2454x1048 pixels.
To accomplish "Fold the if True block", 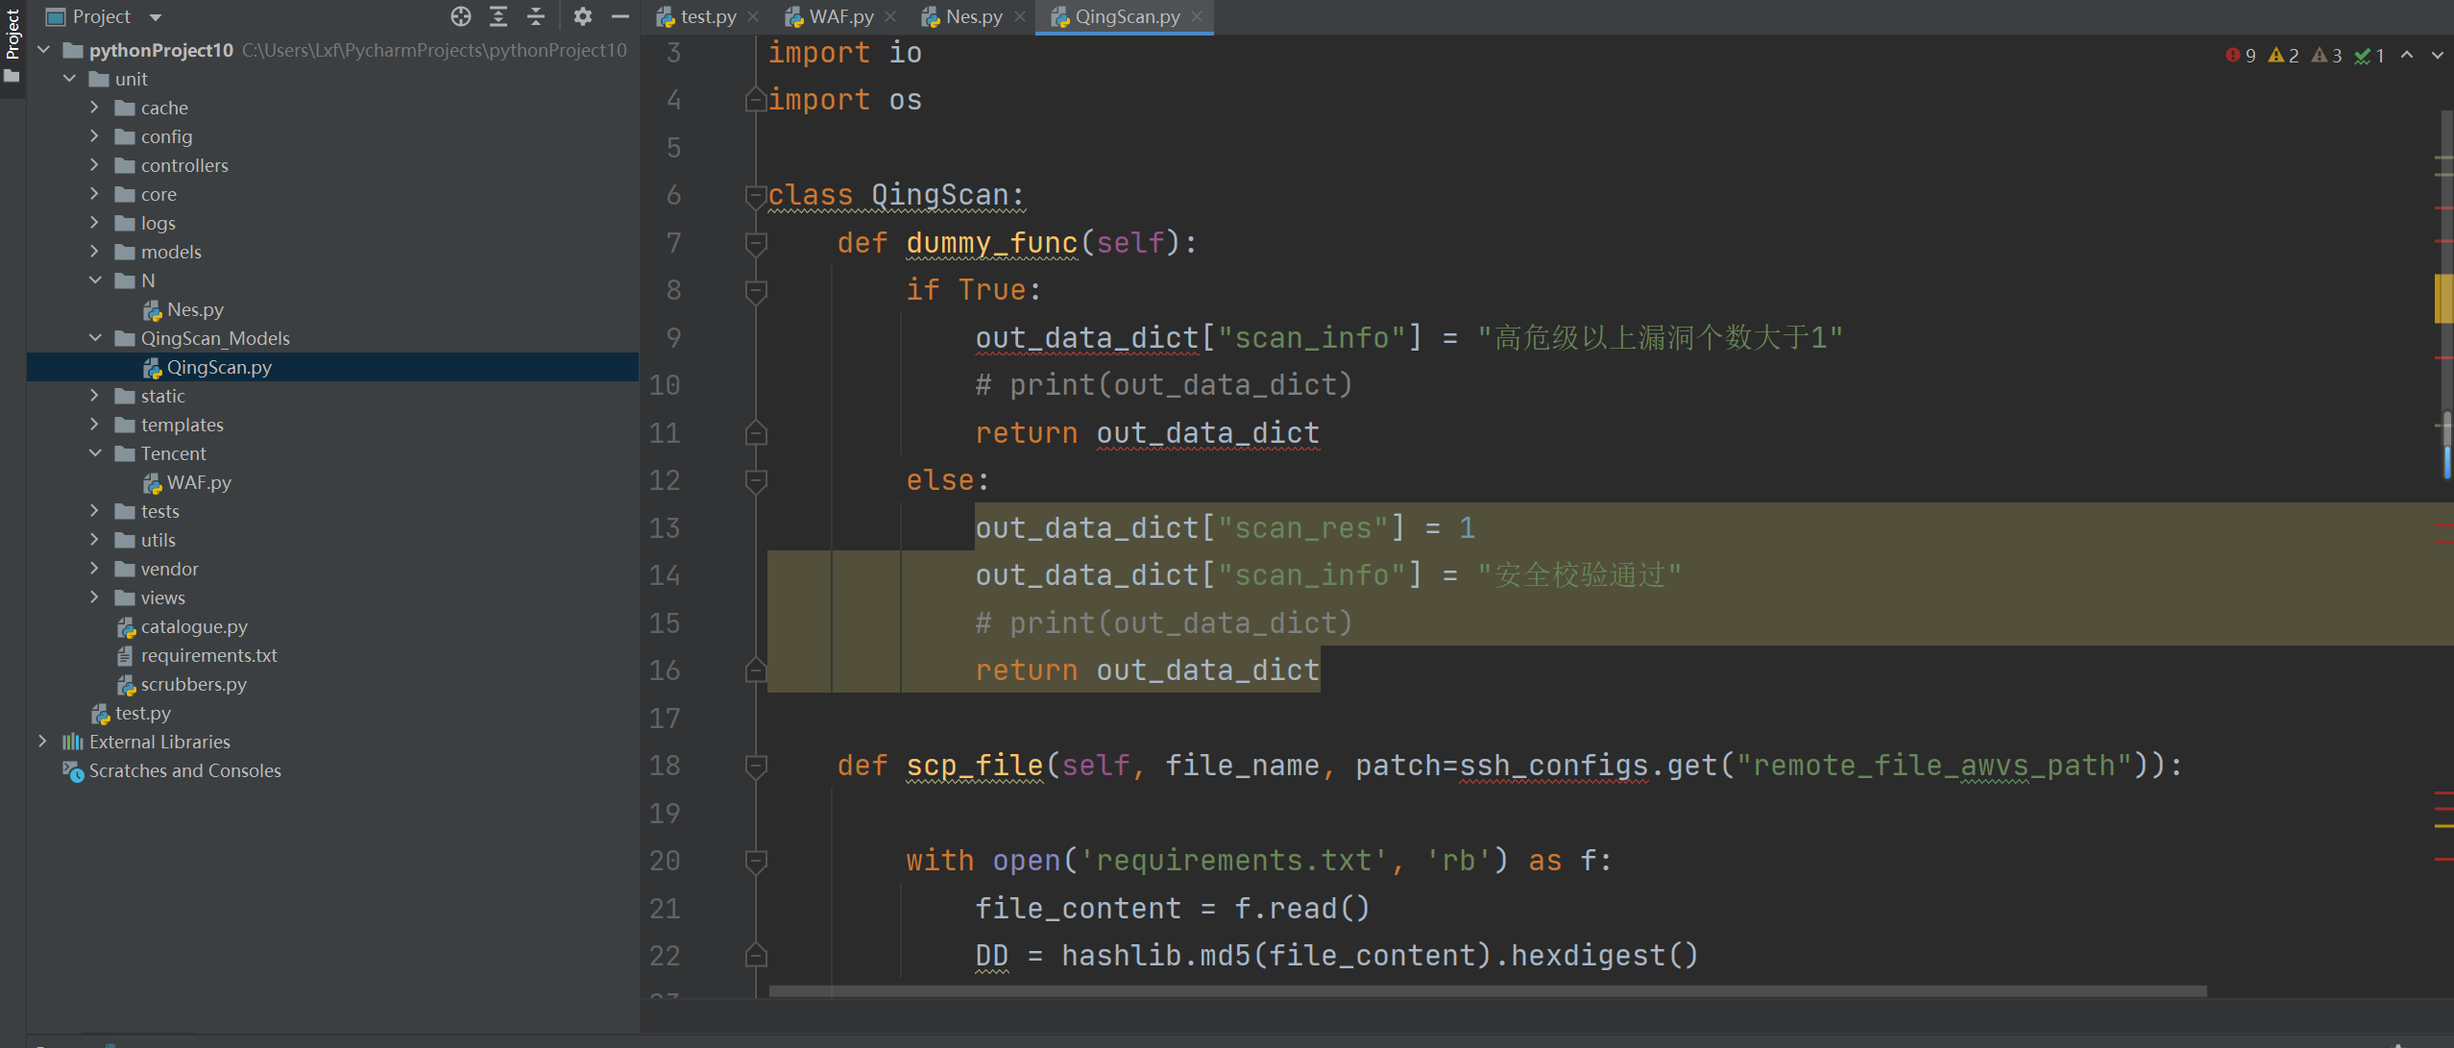I will click(756, 291).
